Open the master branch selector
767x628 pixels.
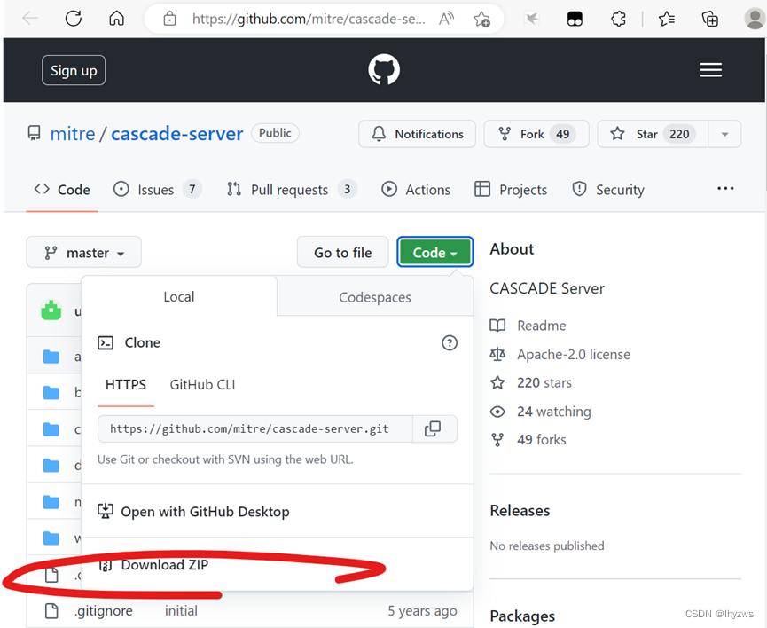coord(83,253)
